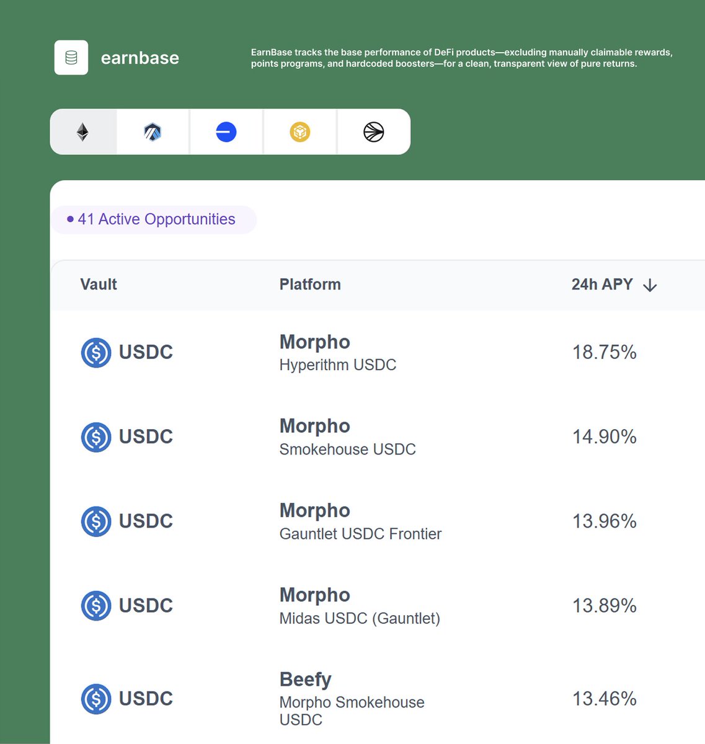Open Morpho platform above Smokehouse USDC
Screen dimensions: 705x744
315,427
